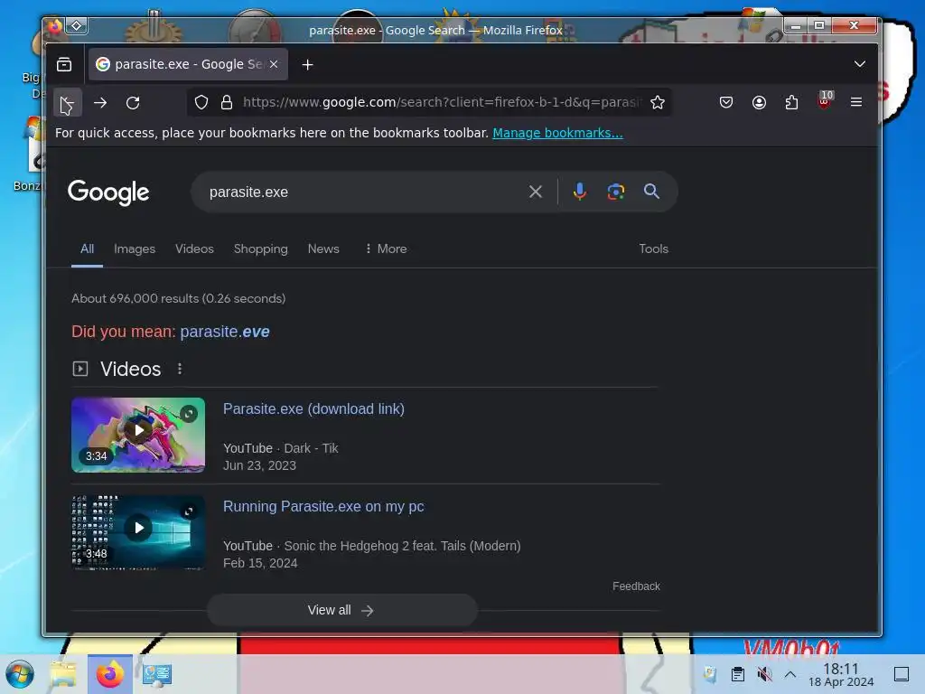Start a Google voice search via microphone

click(x=580, y=192)
